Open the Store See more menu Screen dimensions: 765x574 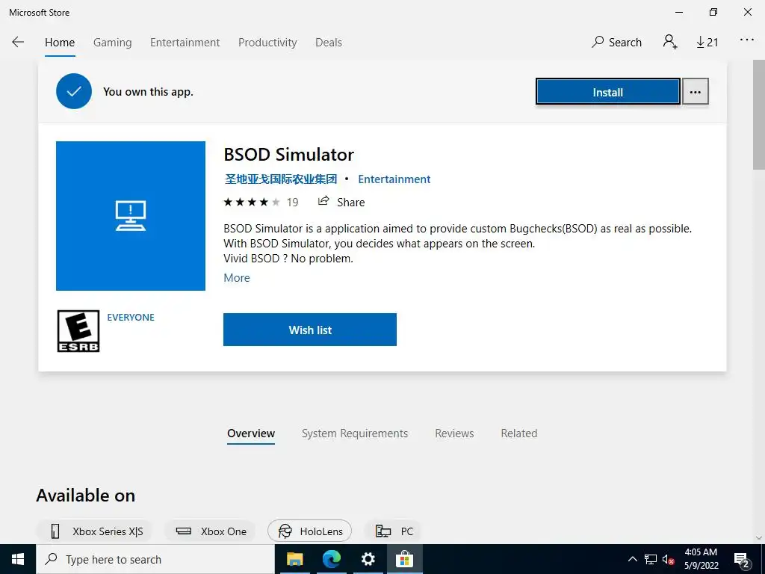click(x=747, y=40)
